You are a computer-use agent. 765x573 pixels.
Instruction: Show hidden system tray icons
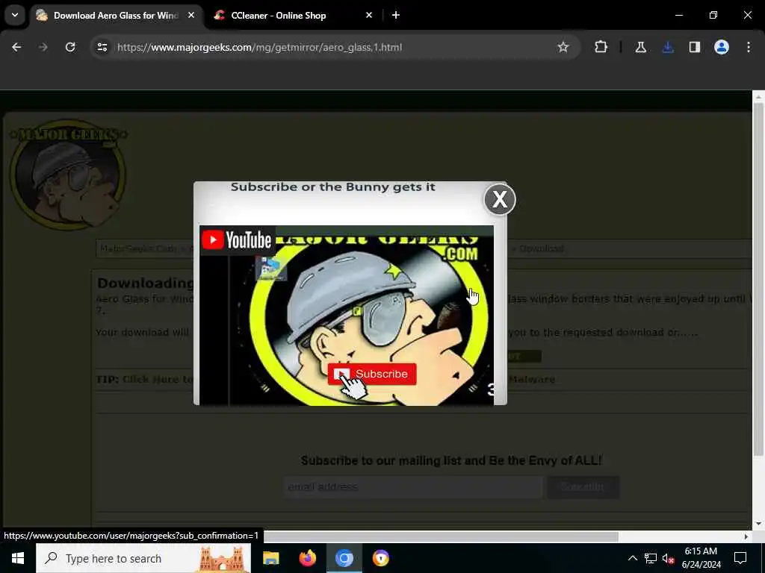pyautogui.click(x=632, y=558)
